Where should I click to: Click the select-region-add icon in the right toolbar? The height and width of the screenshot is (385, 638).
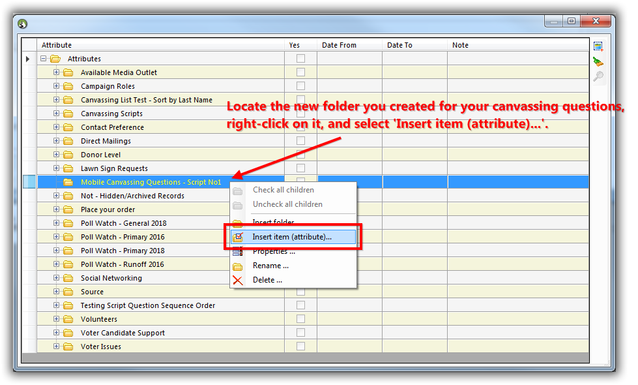pos(598,46)
